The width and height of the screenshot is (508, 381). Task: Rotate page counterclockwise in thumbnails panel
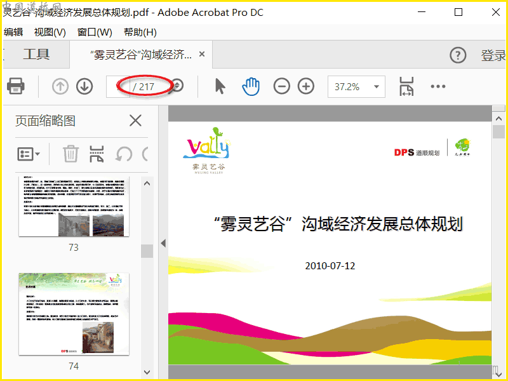coord(124,154)
